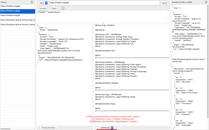The height and width of the screenshot is (130, 209).
Task: Click the @implementation Headers line
Action: pos(107,83)
